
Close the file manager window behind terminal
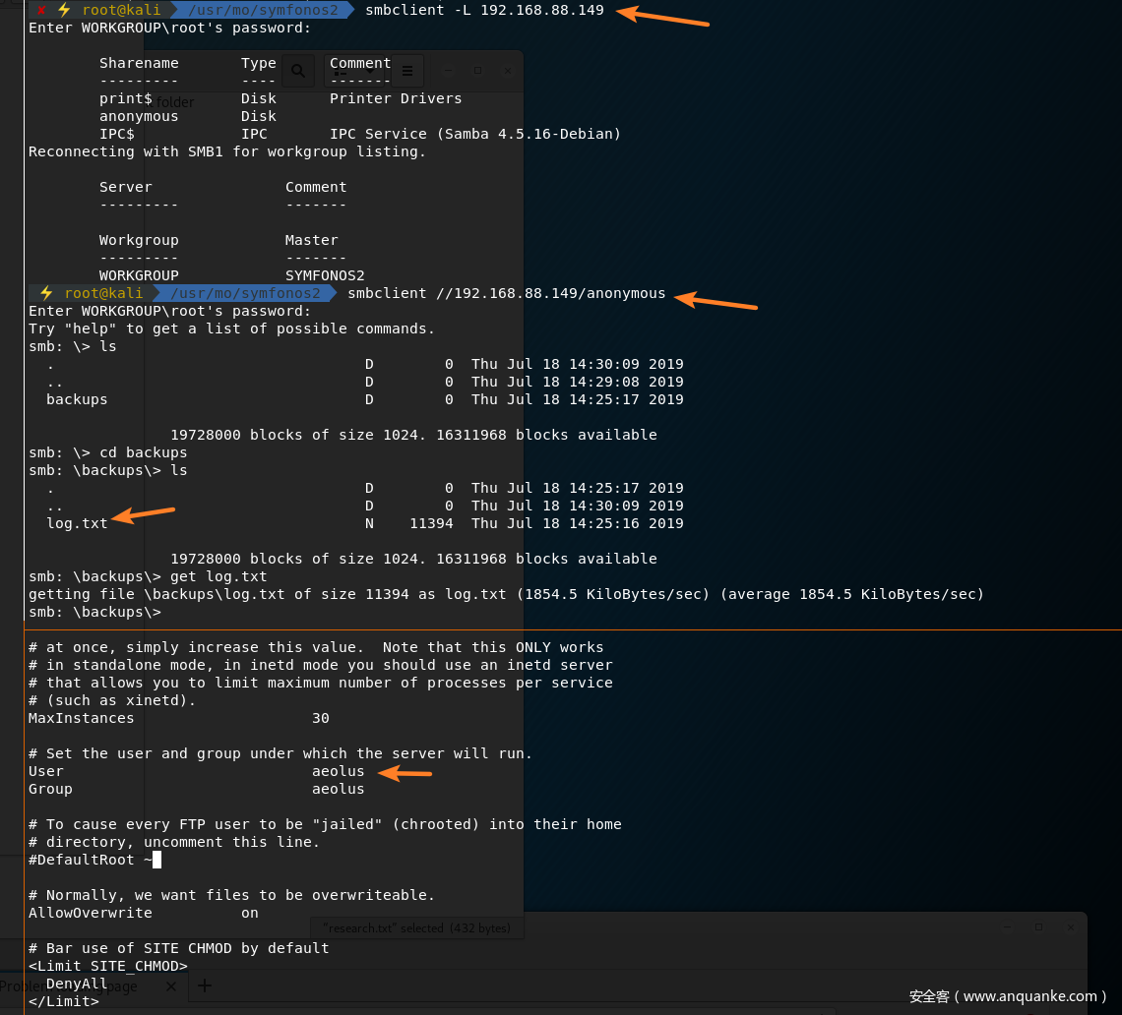508,71
